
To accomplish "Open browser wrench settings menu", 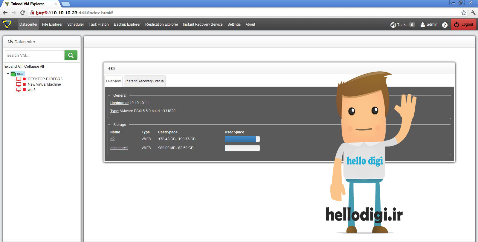I will coord(473,13).
